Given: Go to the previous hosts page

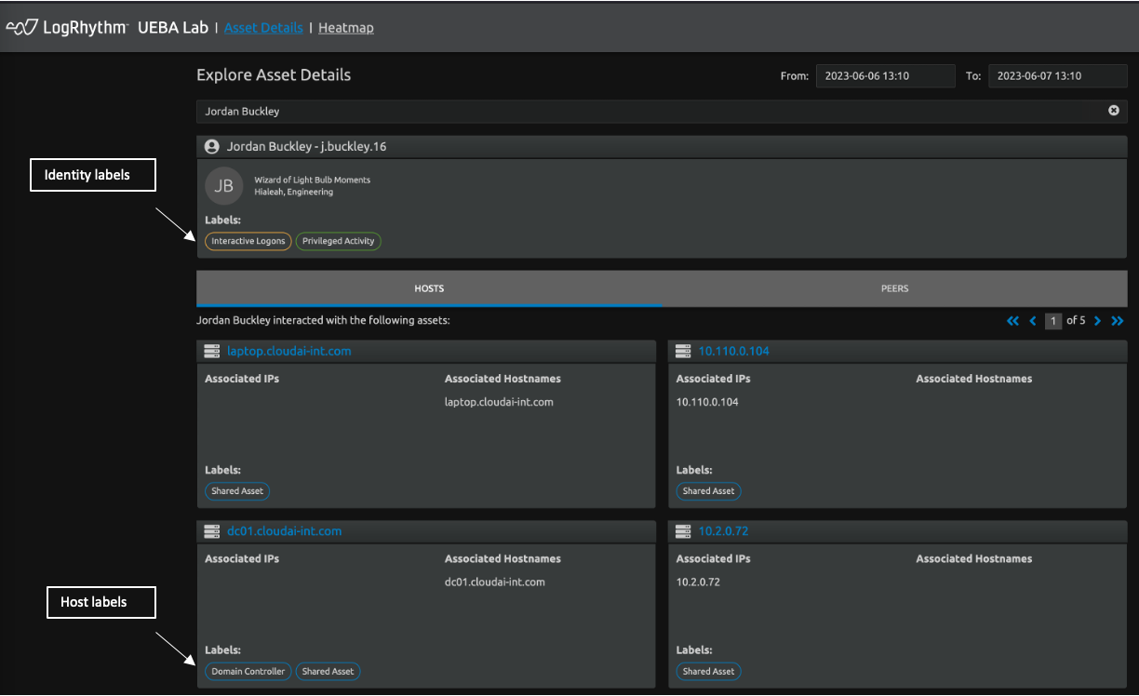Looking at the screenshot, I should [x=1033, y=321].
